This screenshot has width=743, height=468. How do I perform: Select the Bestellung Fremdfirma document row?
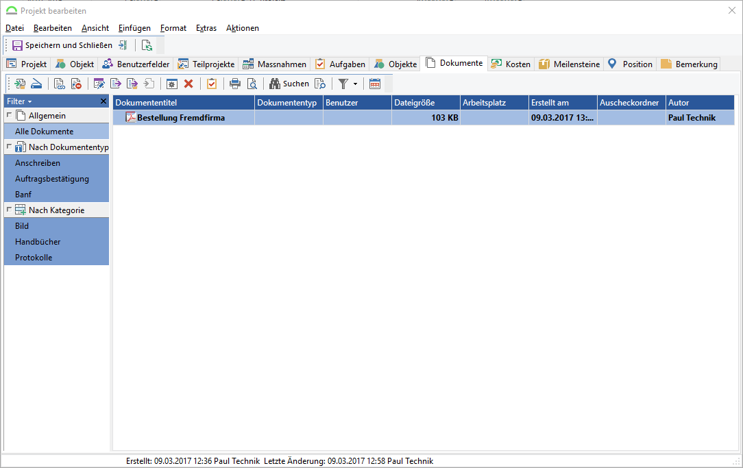424,117
